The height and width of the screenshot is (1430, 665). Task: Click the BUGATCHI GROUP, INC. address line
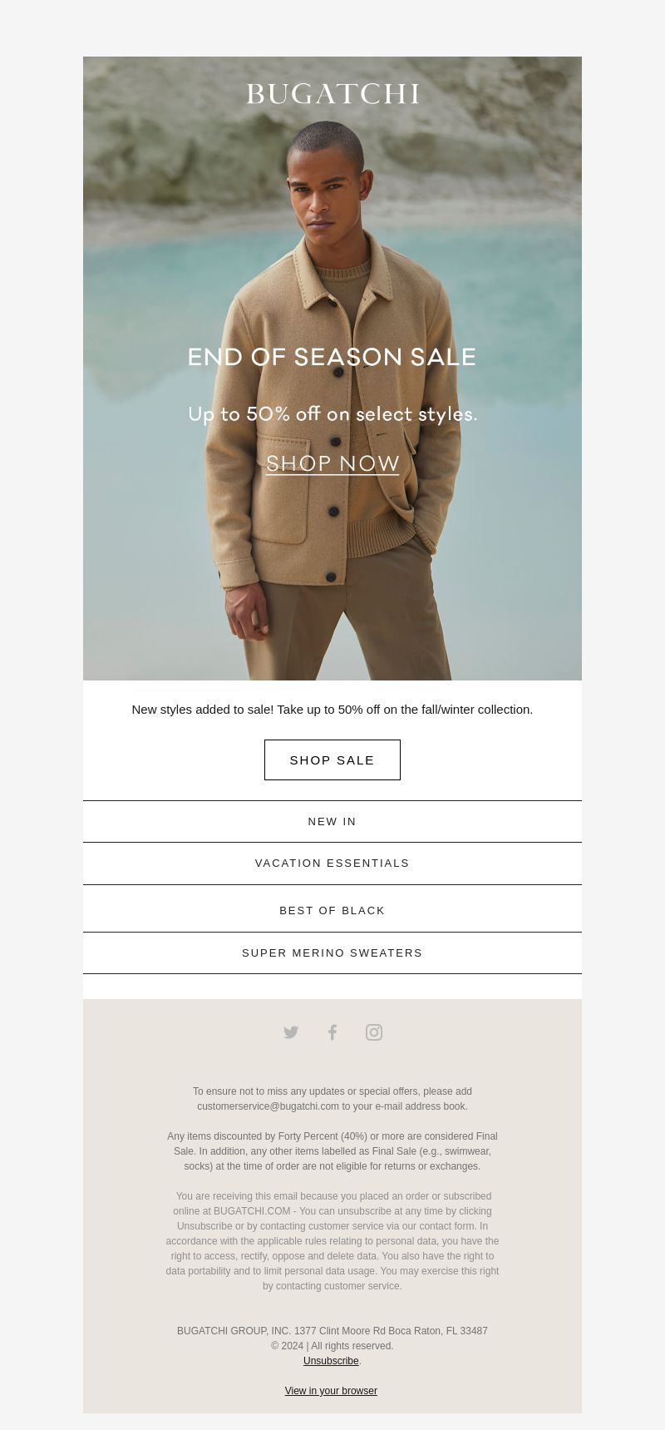point(332,1331)
